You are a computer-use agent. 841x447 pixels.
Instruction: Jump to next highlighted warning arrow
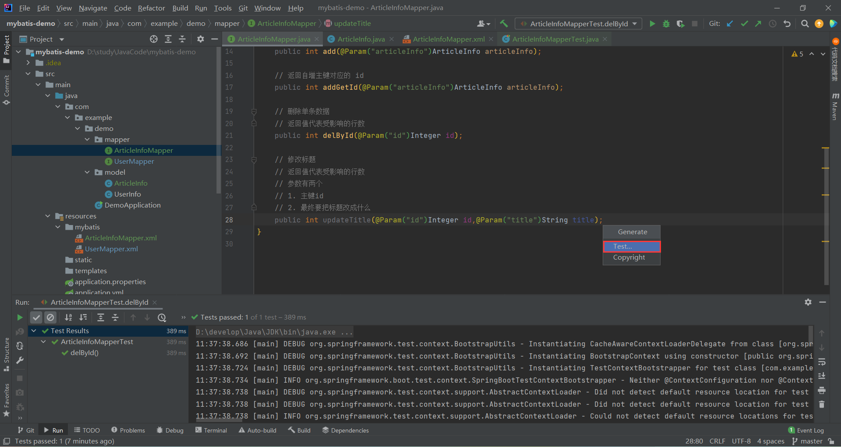click(823, 54)
